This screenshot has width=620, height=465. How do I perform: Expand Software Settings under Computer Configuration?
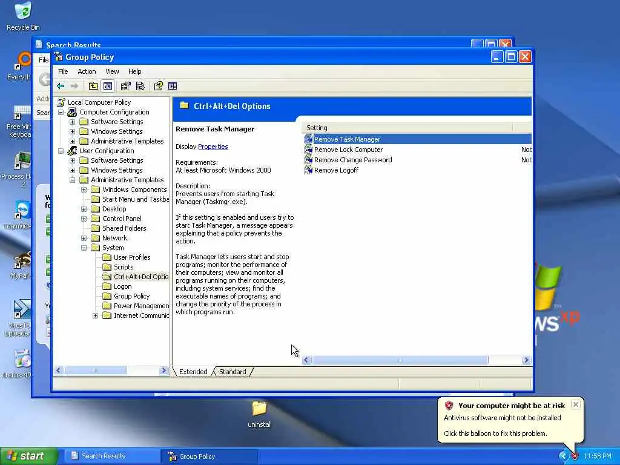(x=73, y=122)
